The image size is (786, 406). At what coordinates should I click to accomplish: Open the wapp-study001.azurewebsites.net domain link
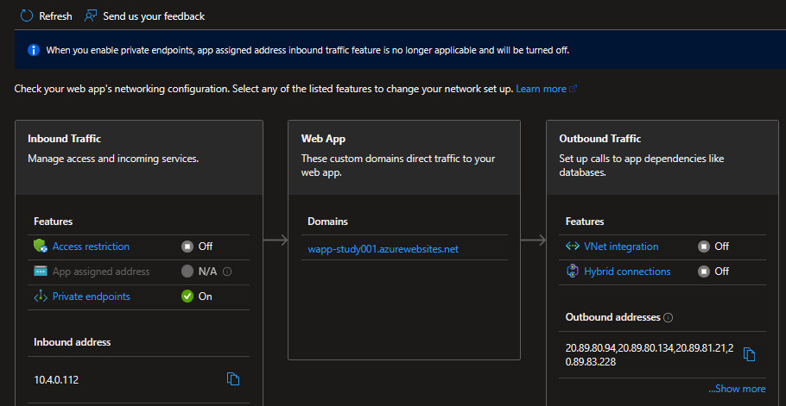tap(383, 249)
